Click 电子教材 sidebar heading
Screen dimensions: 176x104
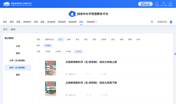point(9,38)
